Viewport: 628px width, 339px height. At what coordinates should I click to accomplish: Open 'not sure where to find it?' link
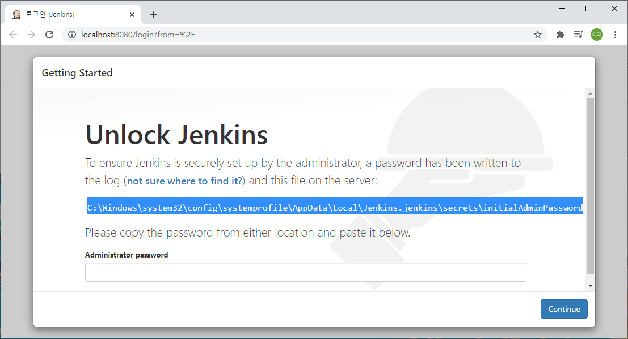(184, 181)
